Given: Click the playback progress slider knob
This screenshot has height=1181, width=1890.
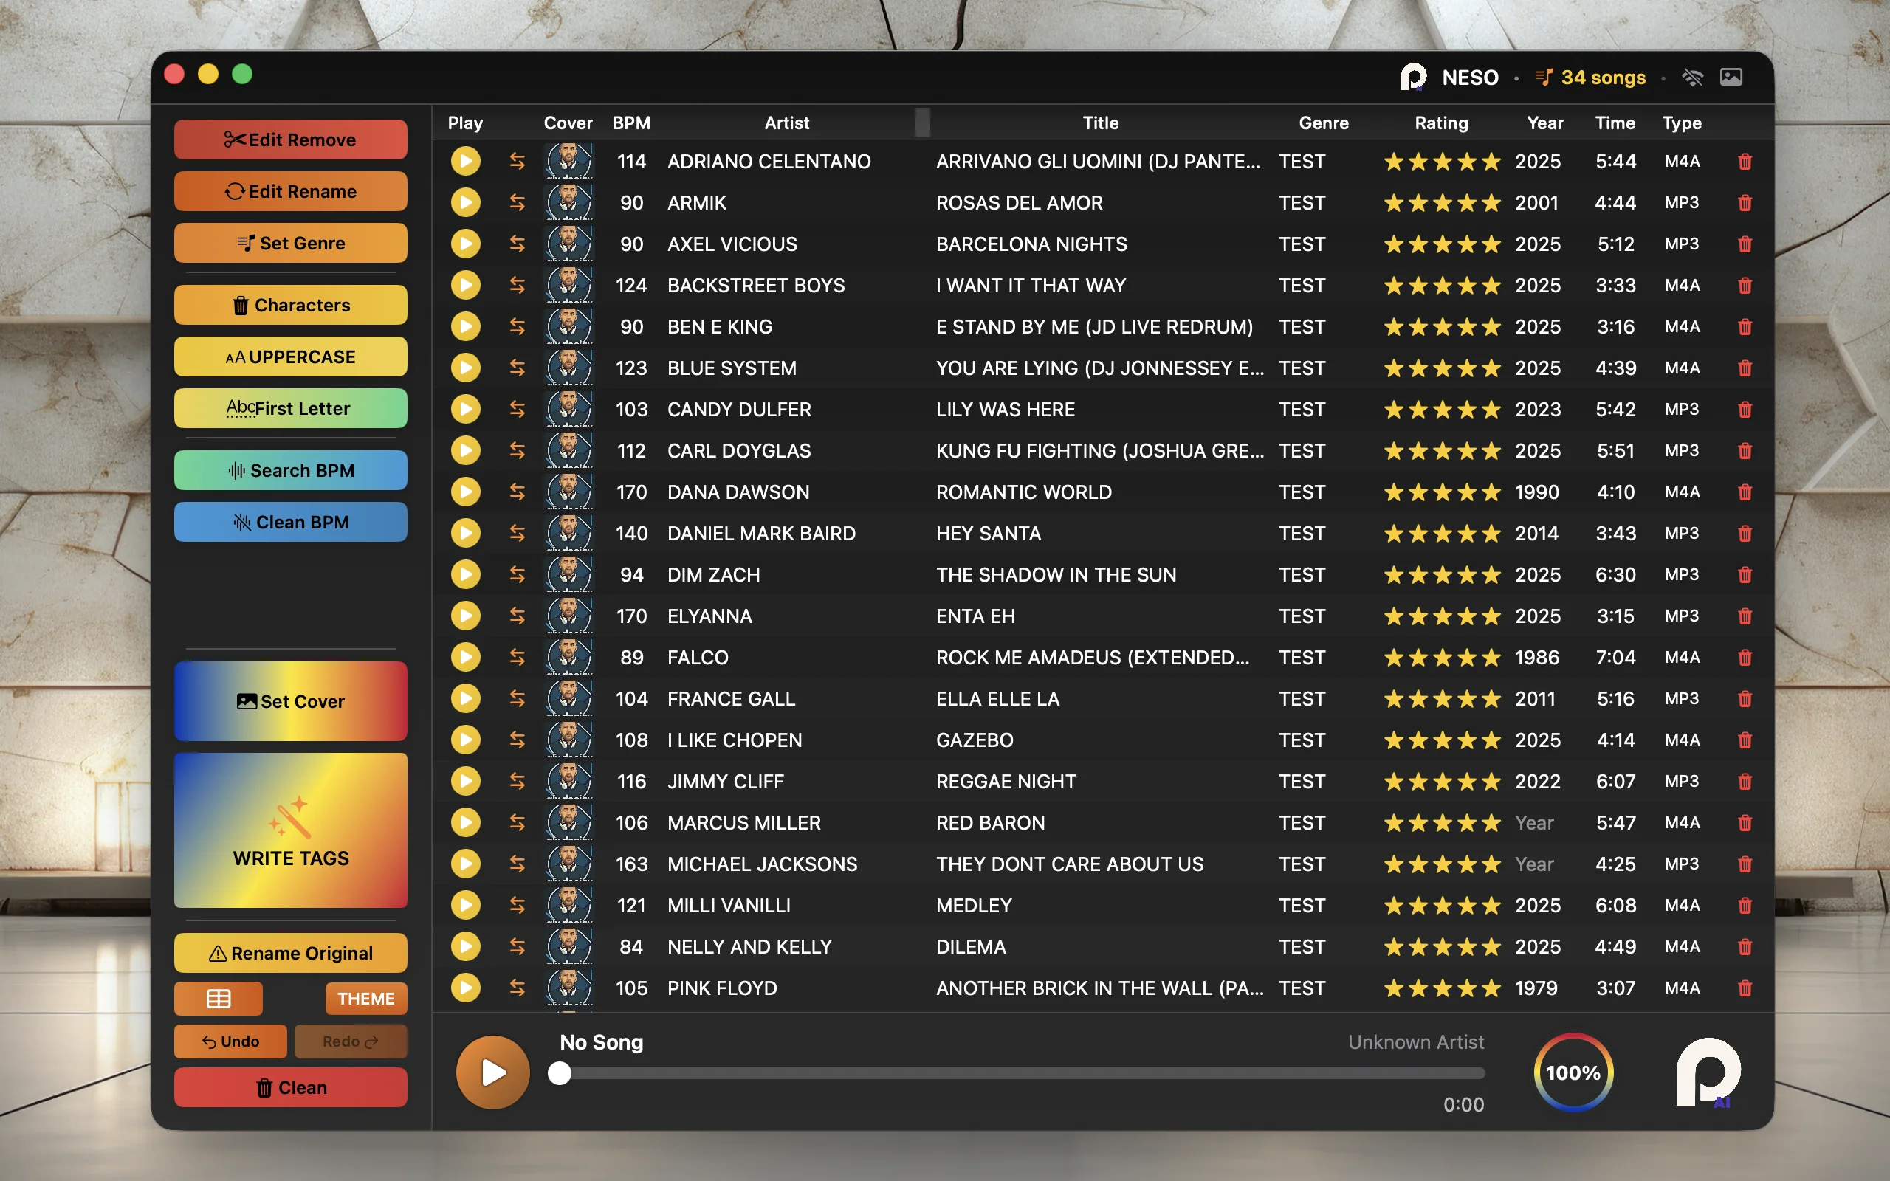Looking at the screenshot, I should tap(559, 1073).
